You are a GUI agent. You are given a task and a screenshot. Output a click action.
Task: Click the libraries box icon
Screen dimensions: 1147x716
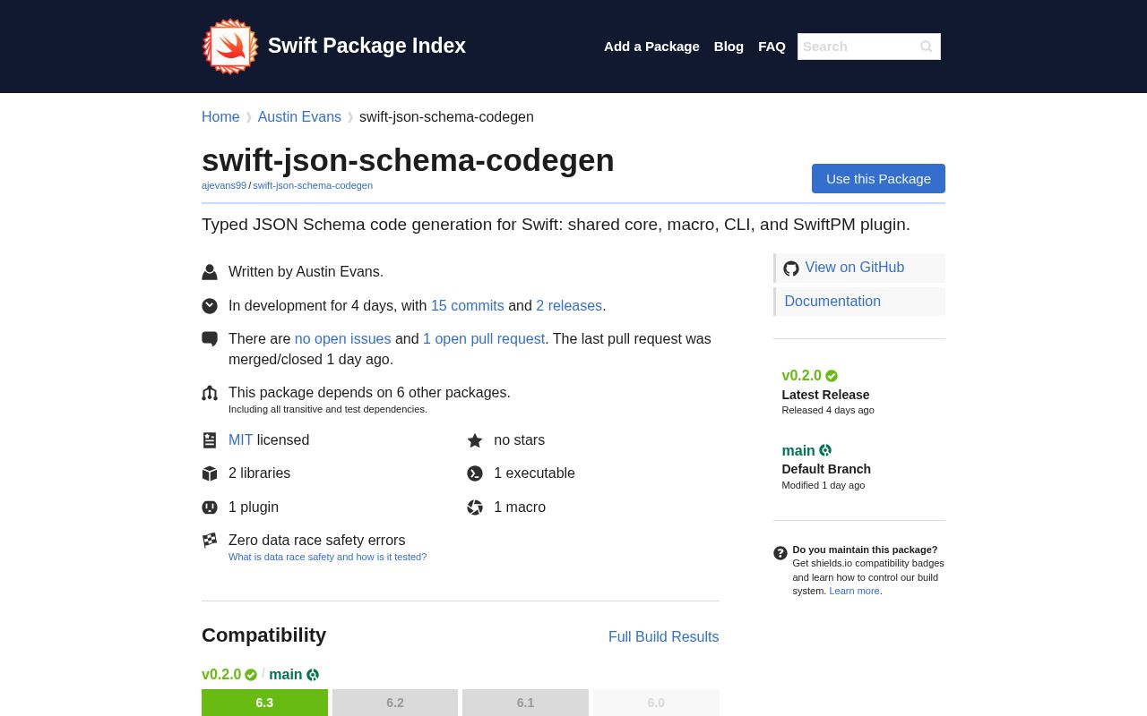[x=210, y=473]
